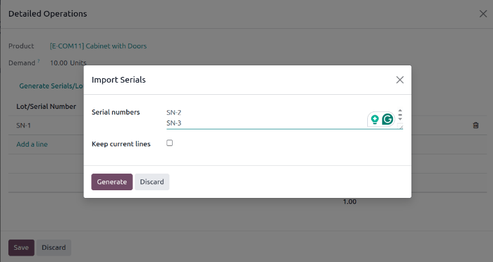Click the Grammarly icon in serial numbers field
The image size is (493, 262).
[387, 119]
